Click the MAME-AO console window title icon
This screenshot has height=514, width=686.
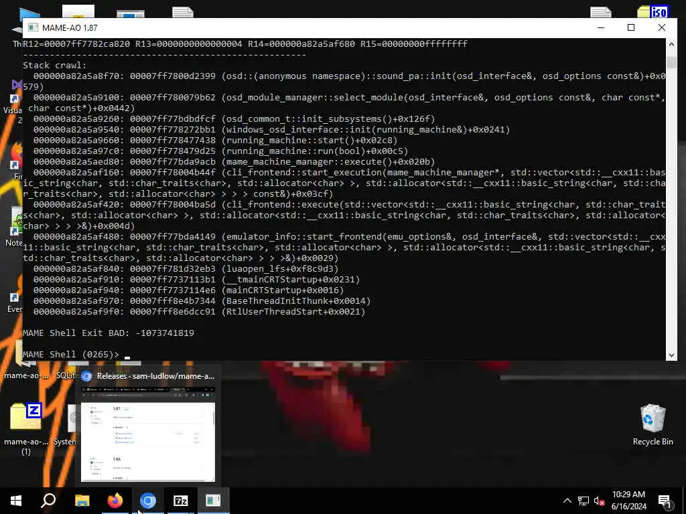[33, 27]
